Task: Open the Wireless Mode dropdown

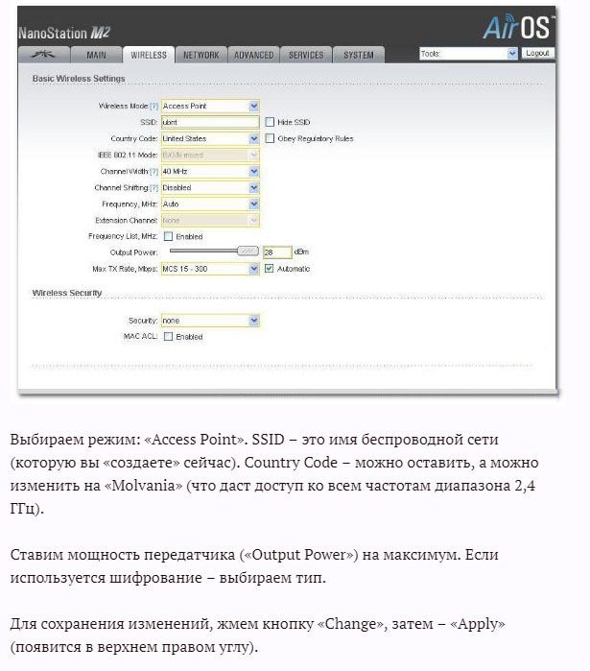Action: click(x=210, y=106)
